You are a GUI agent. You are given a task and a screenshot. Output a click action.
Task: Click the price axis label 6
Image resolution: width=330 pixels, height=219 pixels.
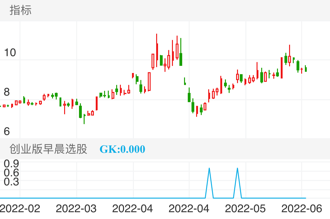7,132
